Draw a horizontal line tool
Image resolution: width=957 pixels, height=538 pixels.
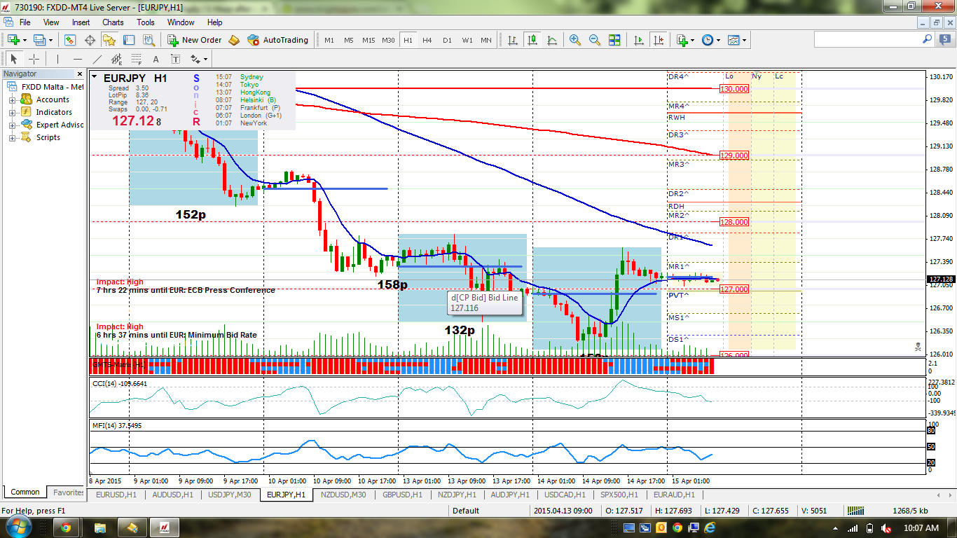pyautogui.click(x=77, y=59)
